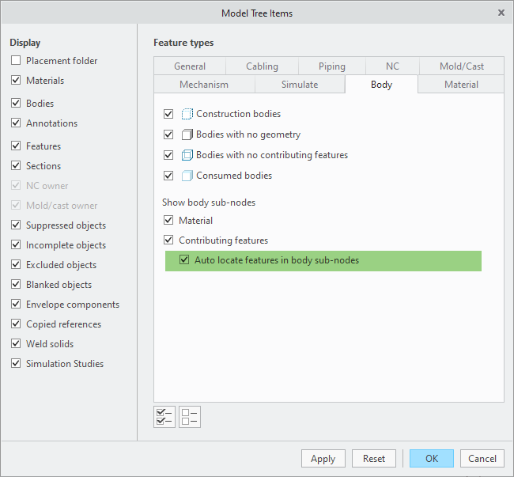Click the deselect all checkboxes icon
The height and width of the screenshot is (477, 514).
point(190,416)
